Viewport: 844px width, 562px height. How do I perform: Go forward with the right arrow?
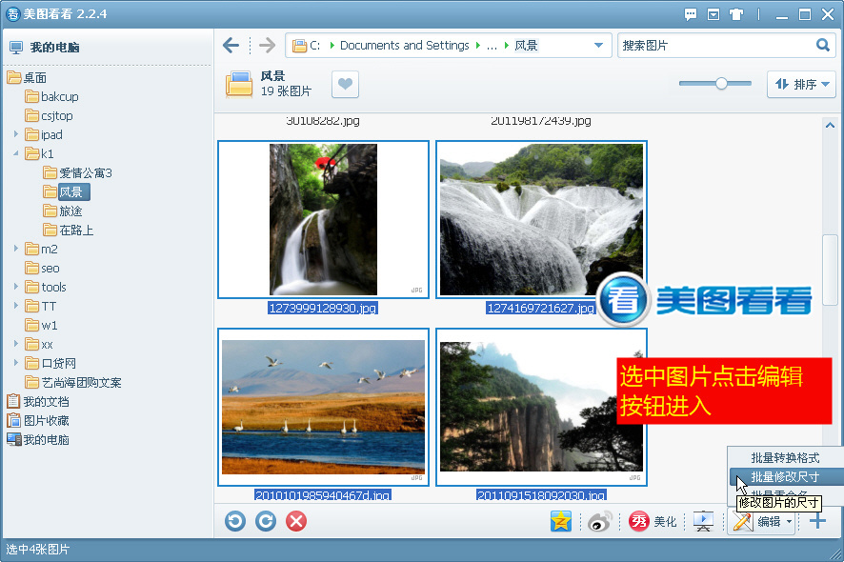coord(267,45)
